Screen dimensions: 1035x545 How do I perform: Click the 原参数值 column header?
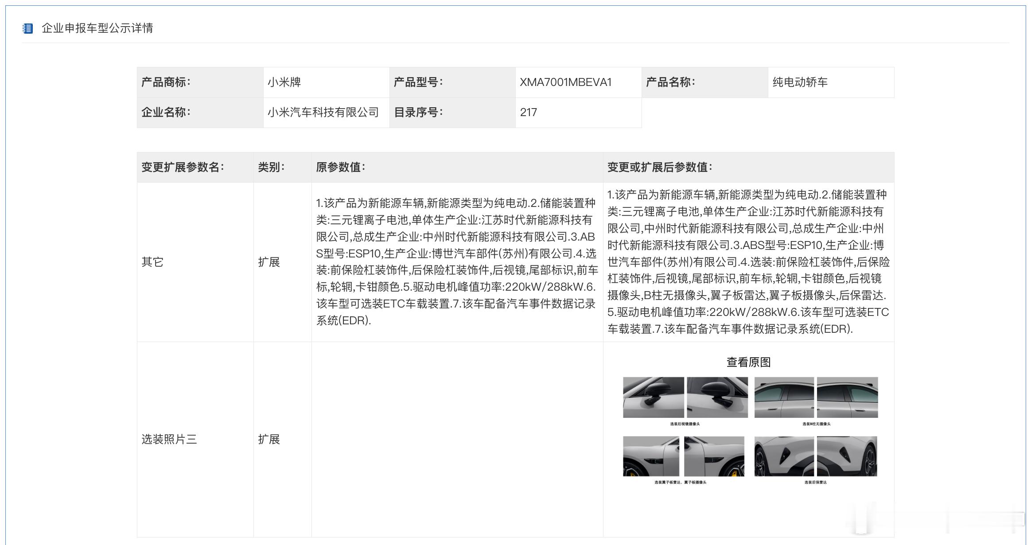click(x=340, y=167)
